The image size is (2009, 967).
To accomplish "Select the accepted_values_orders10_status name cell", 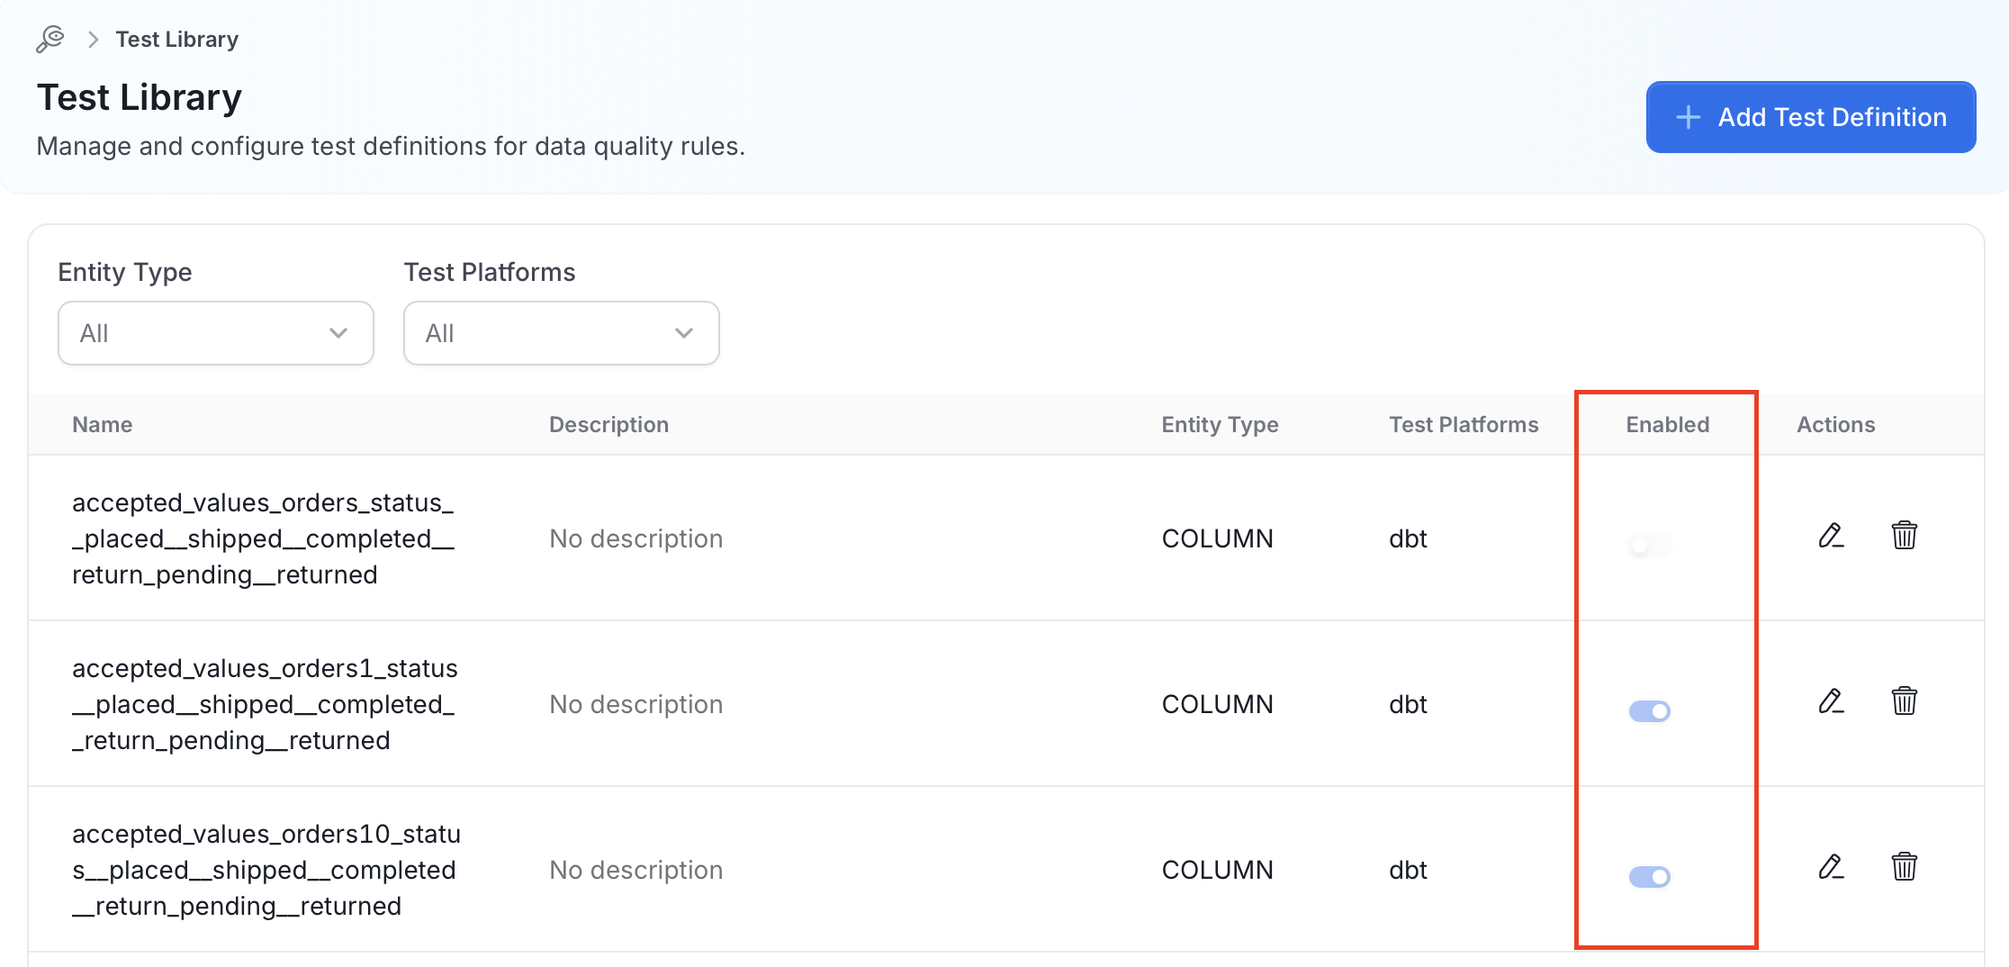I will click(266, 870).
